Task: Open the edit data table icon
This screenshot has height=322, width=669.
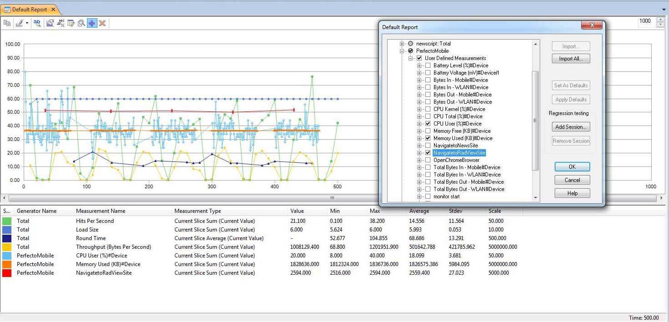Action: click(71, 23)
